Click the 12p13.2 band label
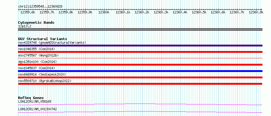 click(25, 26)
